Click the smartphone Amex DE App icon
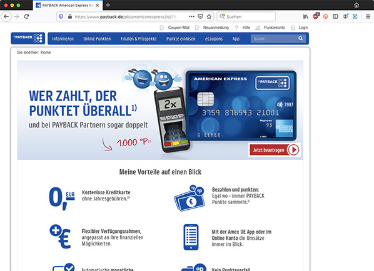This screenshot has height=271, width=374. point(191,237)
